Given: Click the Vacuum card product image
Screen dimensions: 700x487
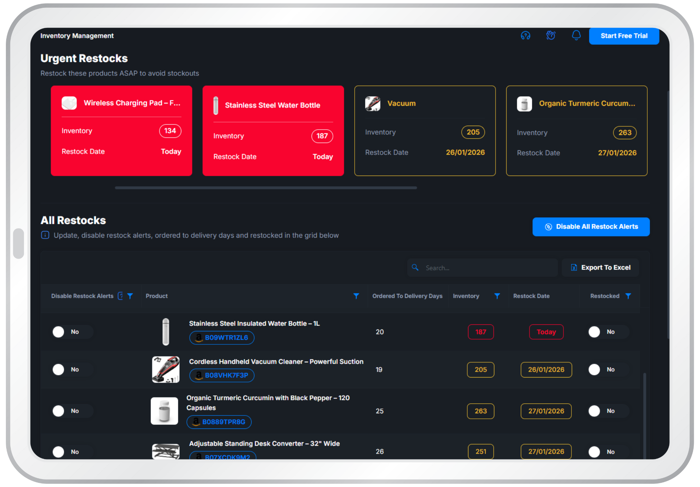Looking at the screenshot, I should [373, 104].
